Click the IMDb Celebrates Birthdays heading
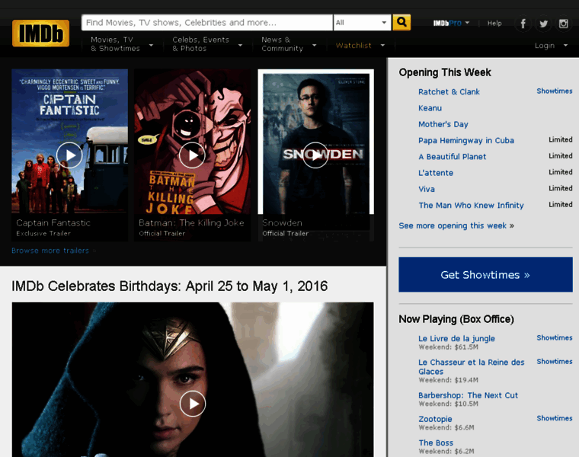The image size is (579, 457). click(169, 286)
